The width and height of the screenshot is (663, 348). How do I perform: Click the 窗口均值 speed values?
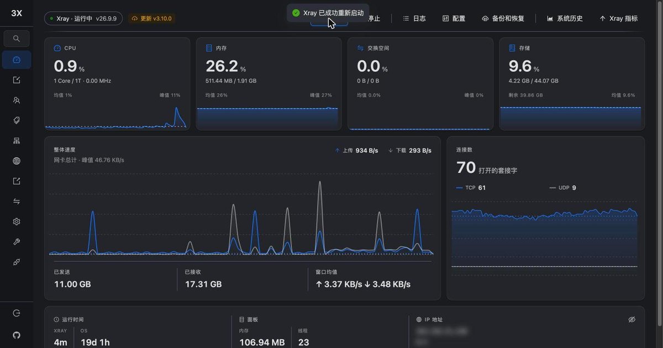(363, 284)
